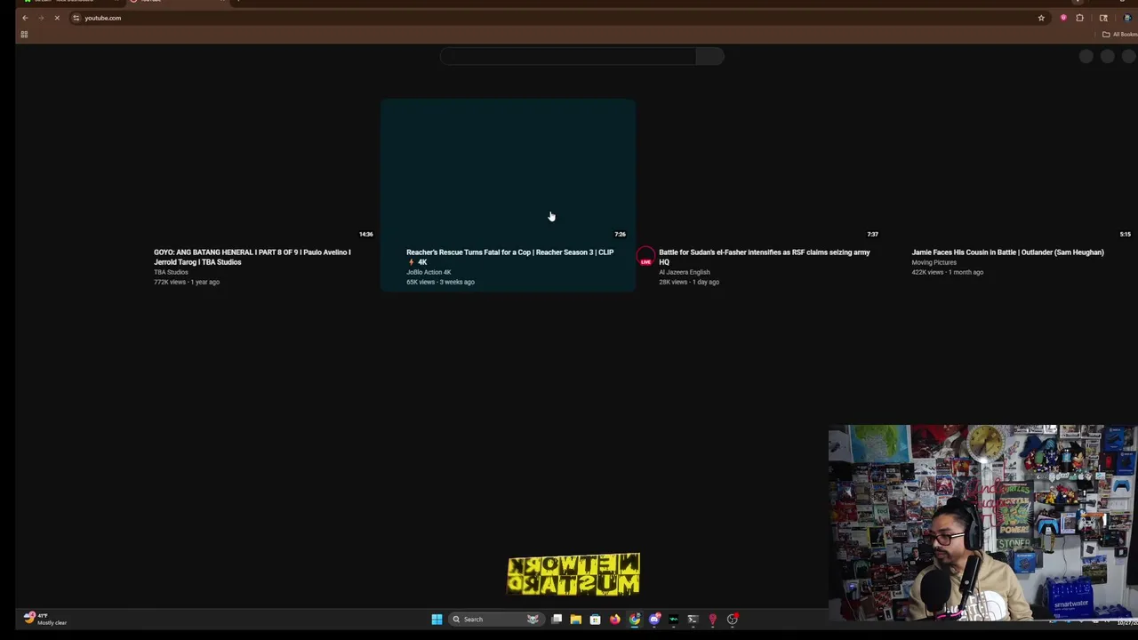Bookmark this page with the star
This screenshot has height=640, width=1138.
1041,18
